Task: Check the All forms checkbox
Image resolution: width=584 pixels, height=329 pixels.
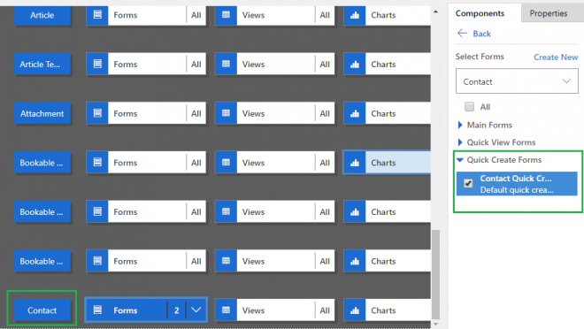Action: pyautogui.click(x=469, y=107)
